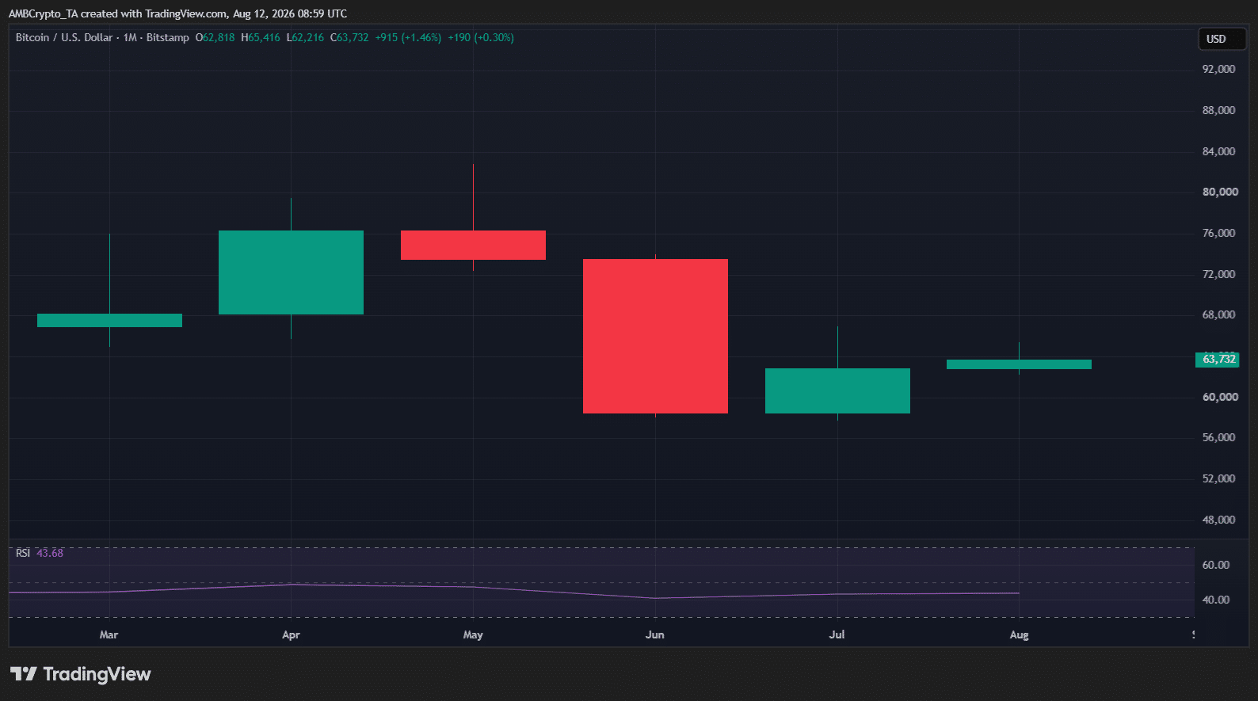Click the RSI 40.00 scale label
This screenshot has width=1258, height=701.
tap(1216, 600)
